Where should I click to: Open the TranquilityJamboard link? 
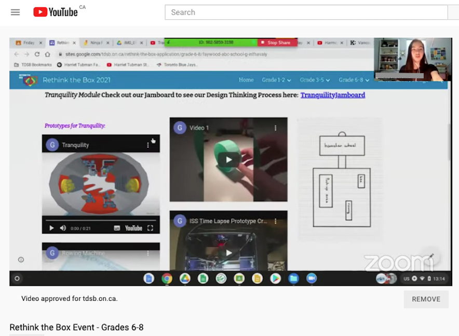[332, 95]
